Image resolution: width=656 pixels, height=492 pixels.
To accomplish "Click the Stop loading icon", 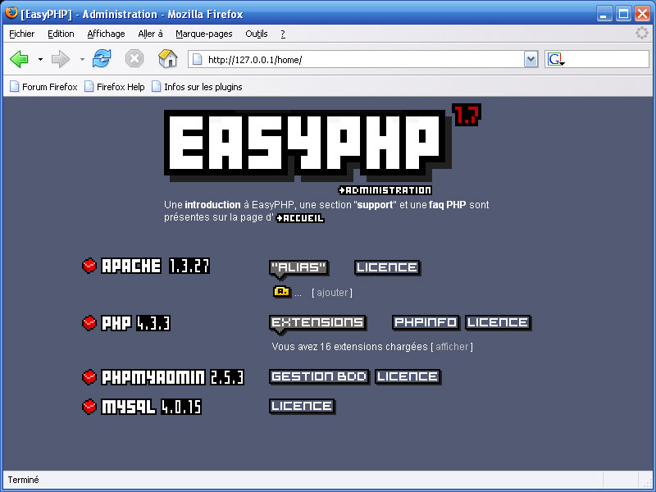I will point(134,59).
